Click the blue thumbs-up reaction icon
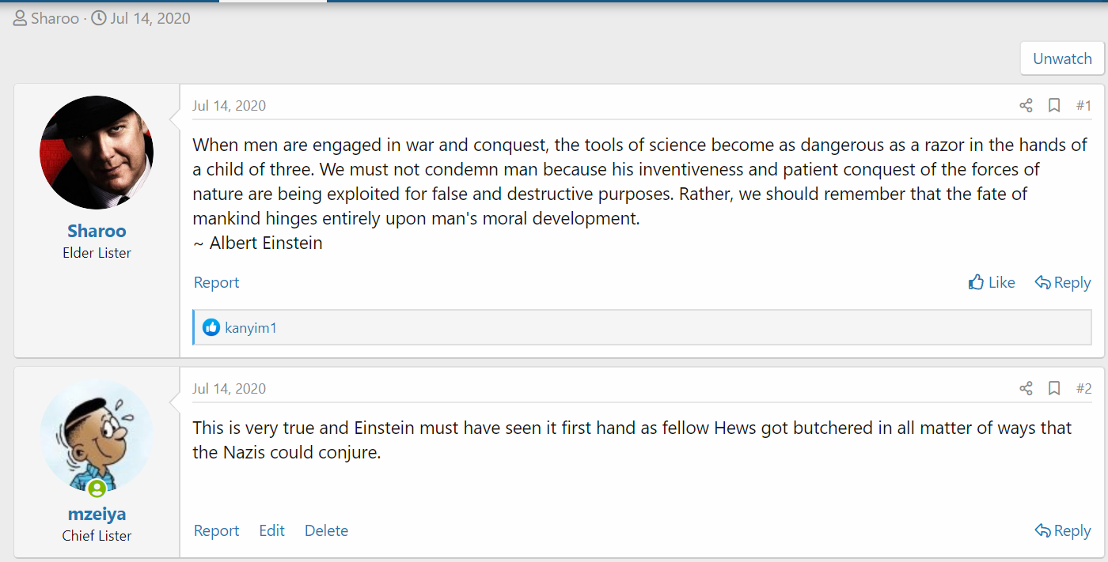 tap(211, 327)
